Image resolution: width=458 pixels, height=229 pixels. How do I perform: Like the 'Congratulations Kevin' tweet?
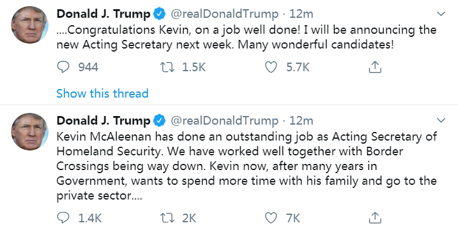click(271, 68)
